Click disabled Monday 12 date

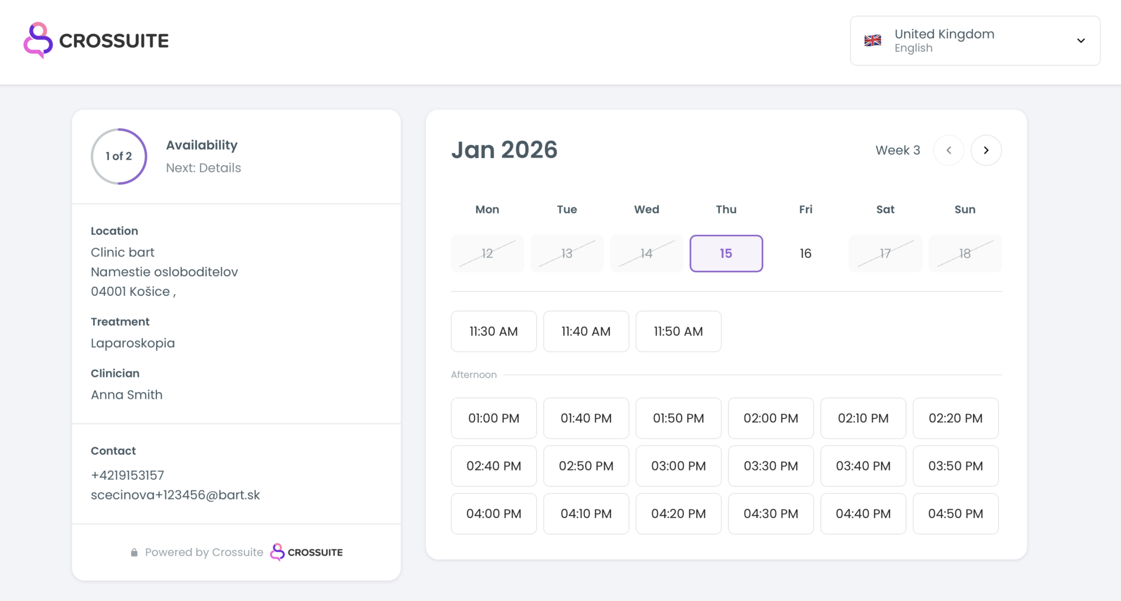pyautogui.click(x=487, y=254)
